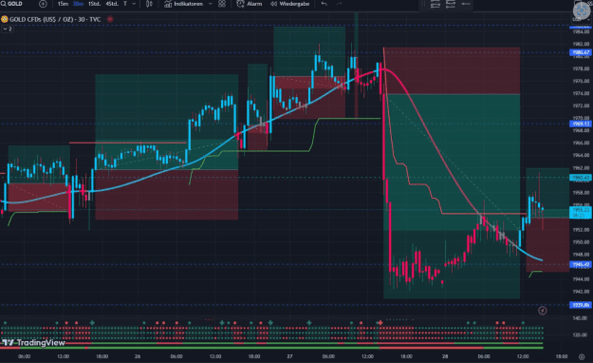Click the red market status dot
Viewport: 593px width, 363px height.
(110, 19)
